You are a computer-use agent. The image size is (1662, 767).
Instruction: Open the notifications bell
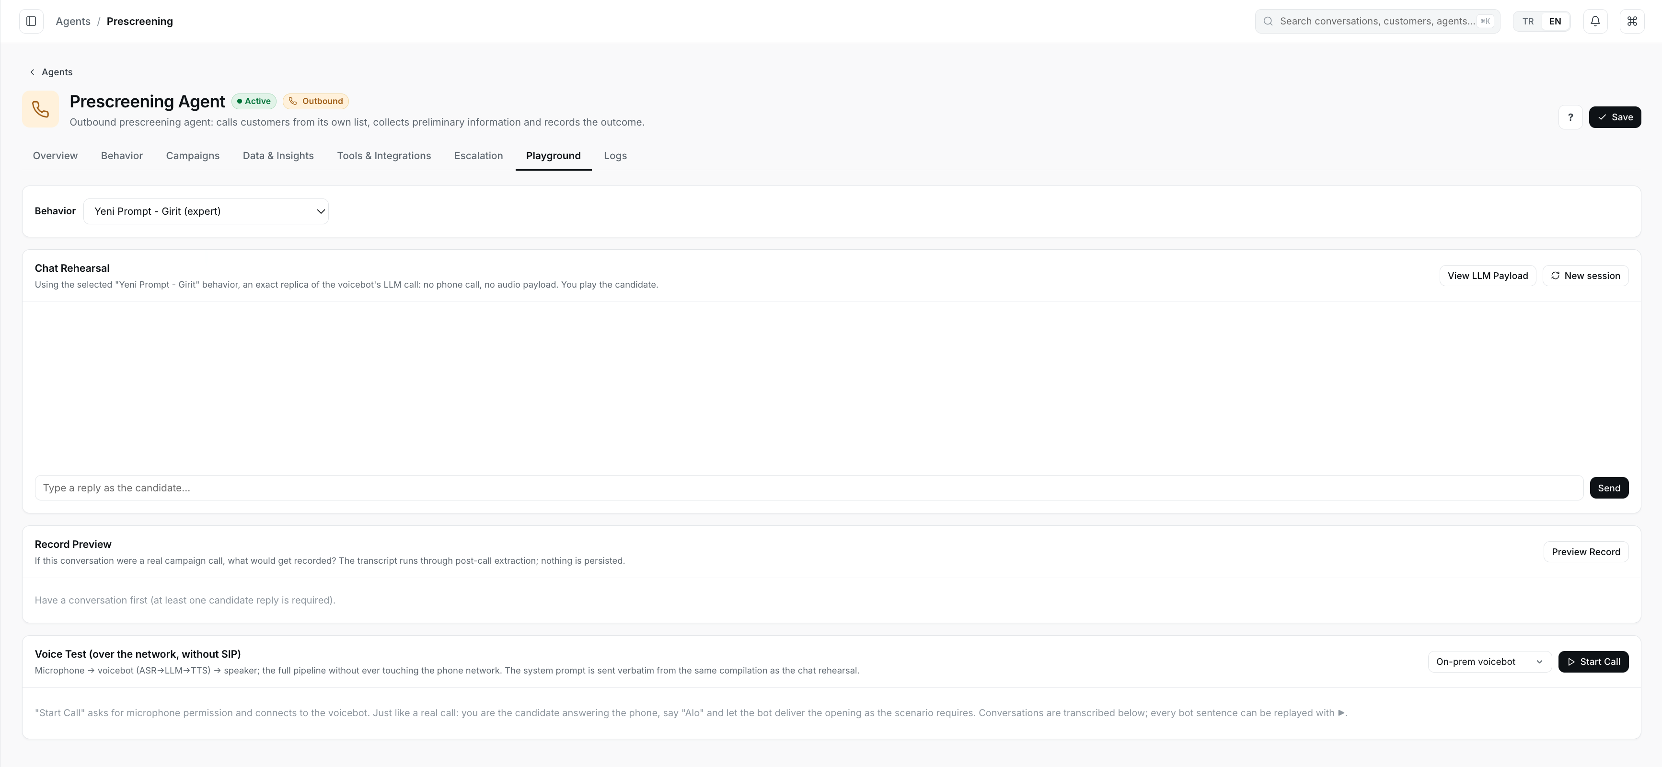pyautogui.click(x=1595, y=21)
